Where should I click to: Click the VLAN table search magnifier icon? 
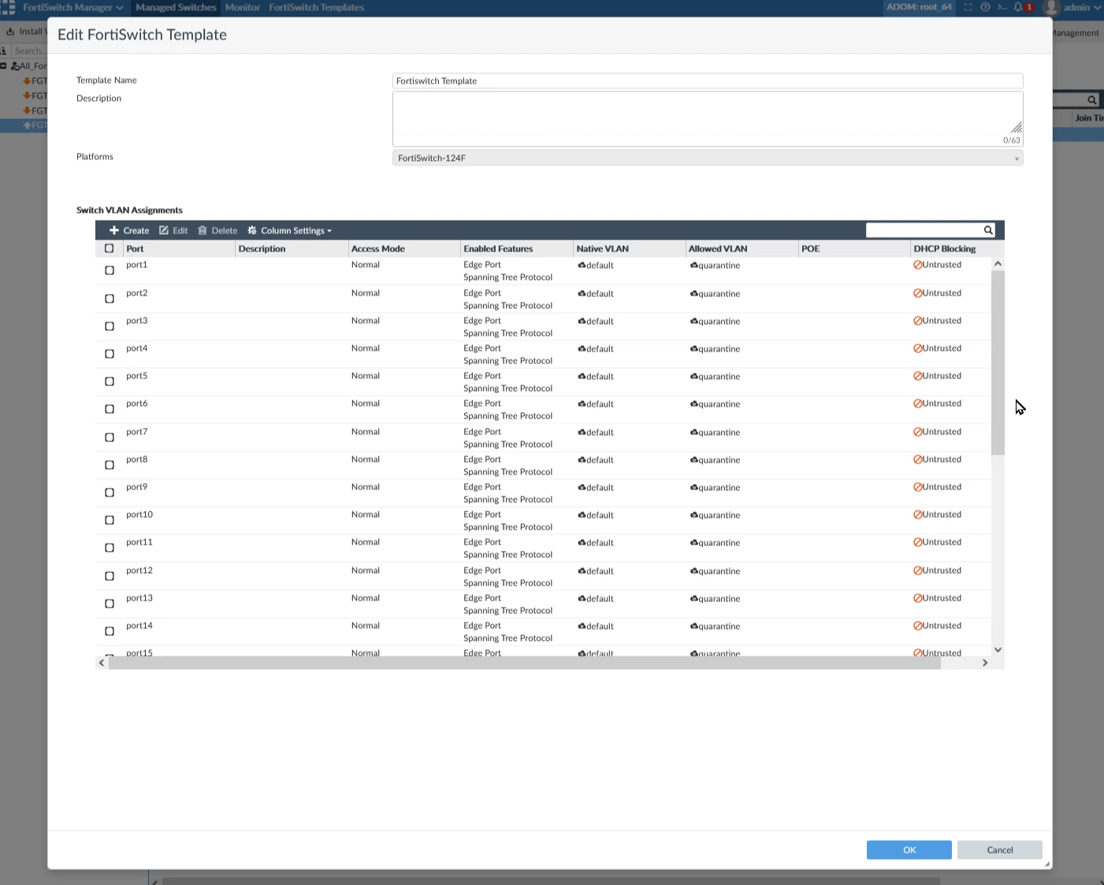click(x=987, y=230)
